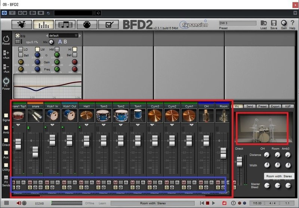
Task: Select the Hat1 cymbal image
Action: coord(87,116)
